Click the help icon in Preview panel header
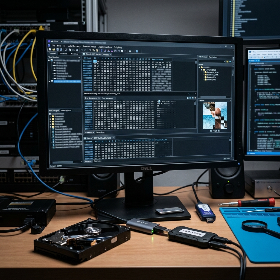Viewport: 280px width, 280px height. pyautogui.click(x=230, y=101)
